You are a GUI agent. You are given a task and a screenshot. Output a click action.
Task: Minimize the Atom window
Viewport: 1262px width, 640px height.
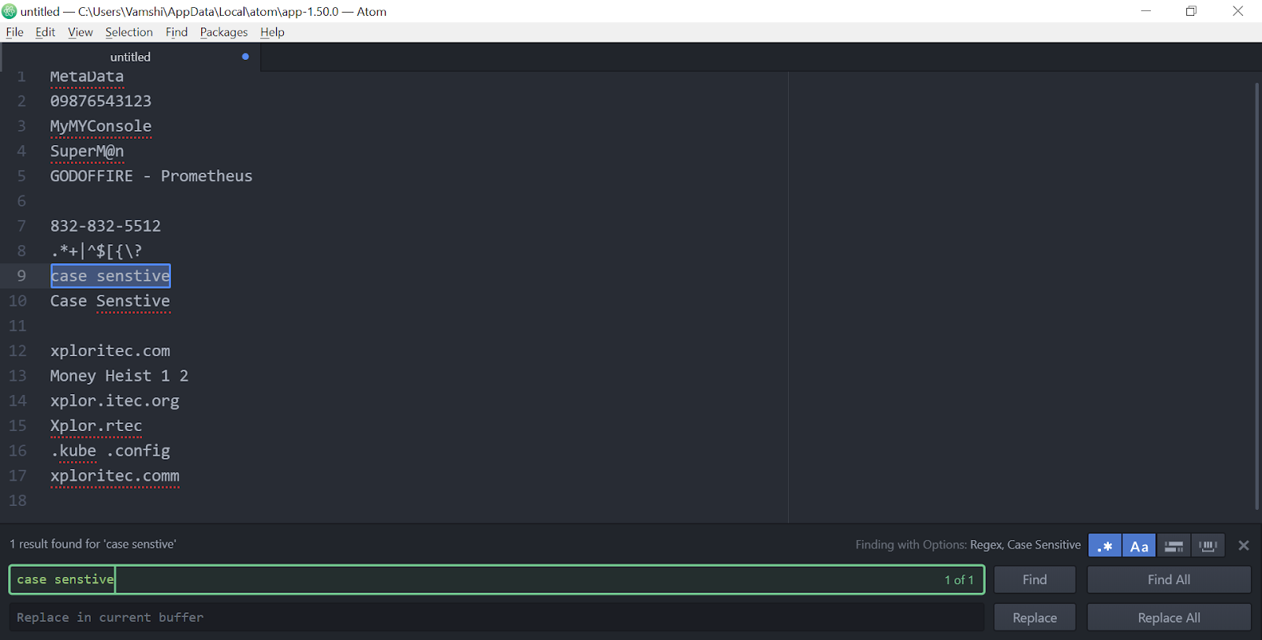pos(1146,11)
